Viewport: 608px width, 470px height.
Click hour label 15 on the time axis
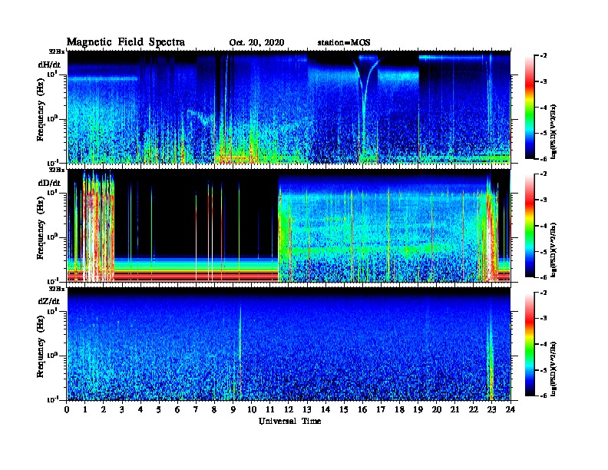point(344,409)
